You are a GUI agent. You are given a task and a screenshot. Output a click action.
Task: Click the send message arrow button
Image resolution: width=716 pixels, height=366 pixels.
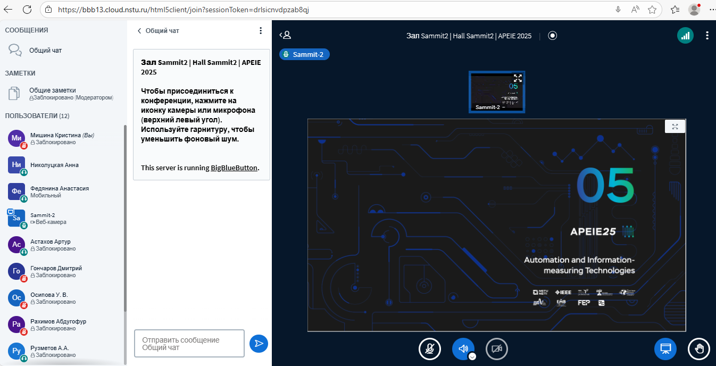(259, 344)
